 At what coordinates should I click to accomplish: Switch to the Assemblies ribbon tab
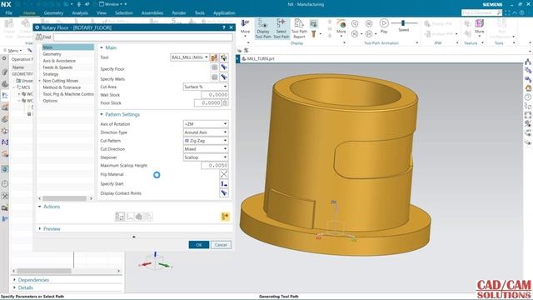click(x=152, y=13)
